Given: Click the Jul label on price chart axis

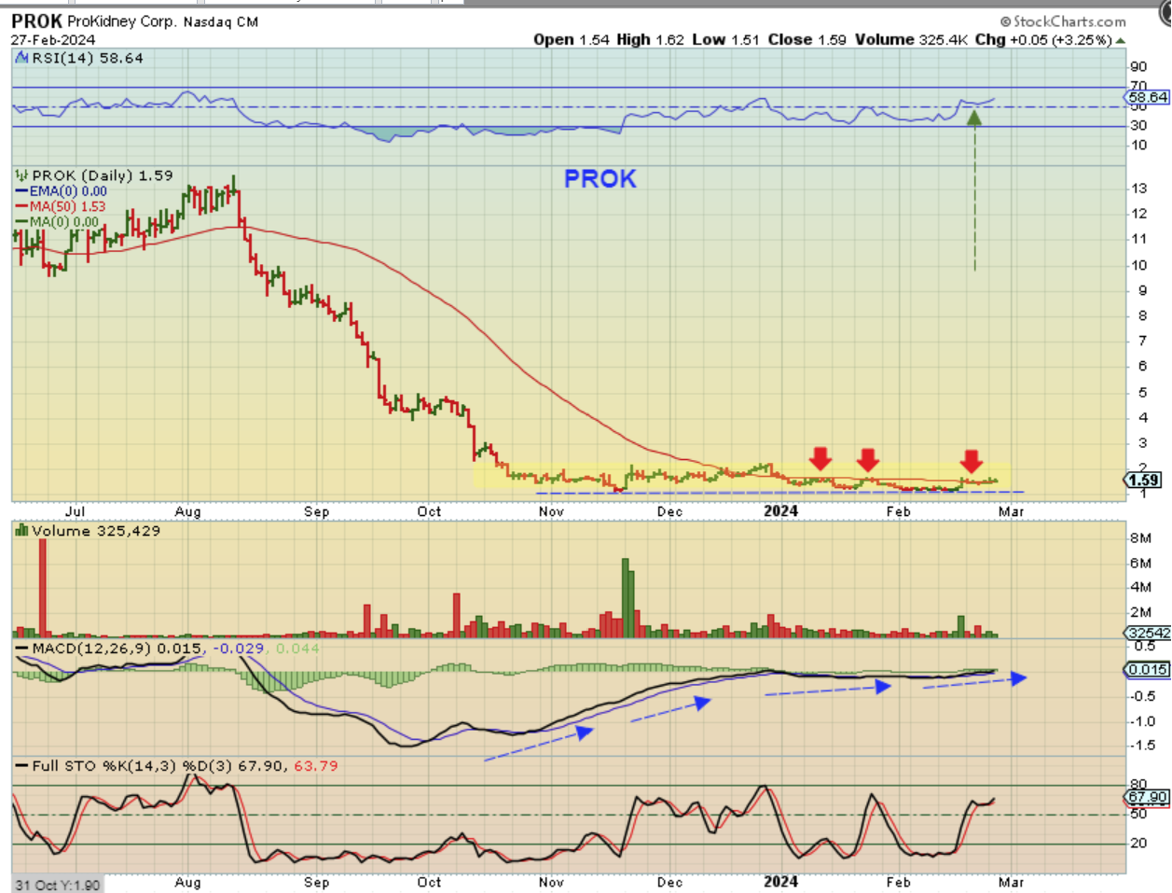Looking at the screenshot, I should (75, 511).
